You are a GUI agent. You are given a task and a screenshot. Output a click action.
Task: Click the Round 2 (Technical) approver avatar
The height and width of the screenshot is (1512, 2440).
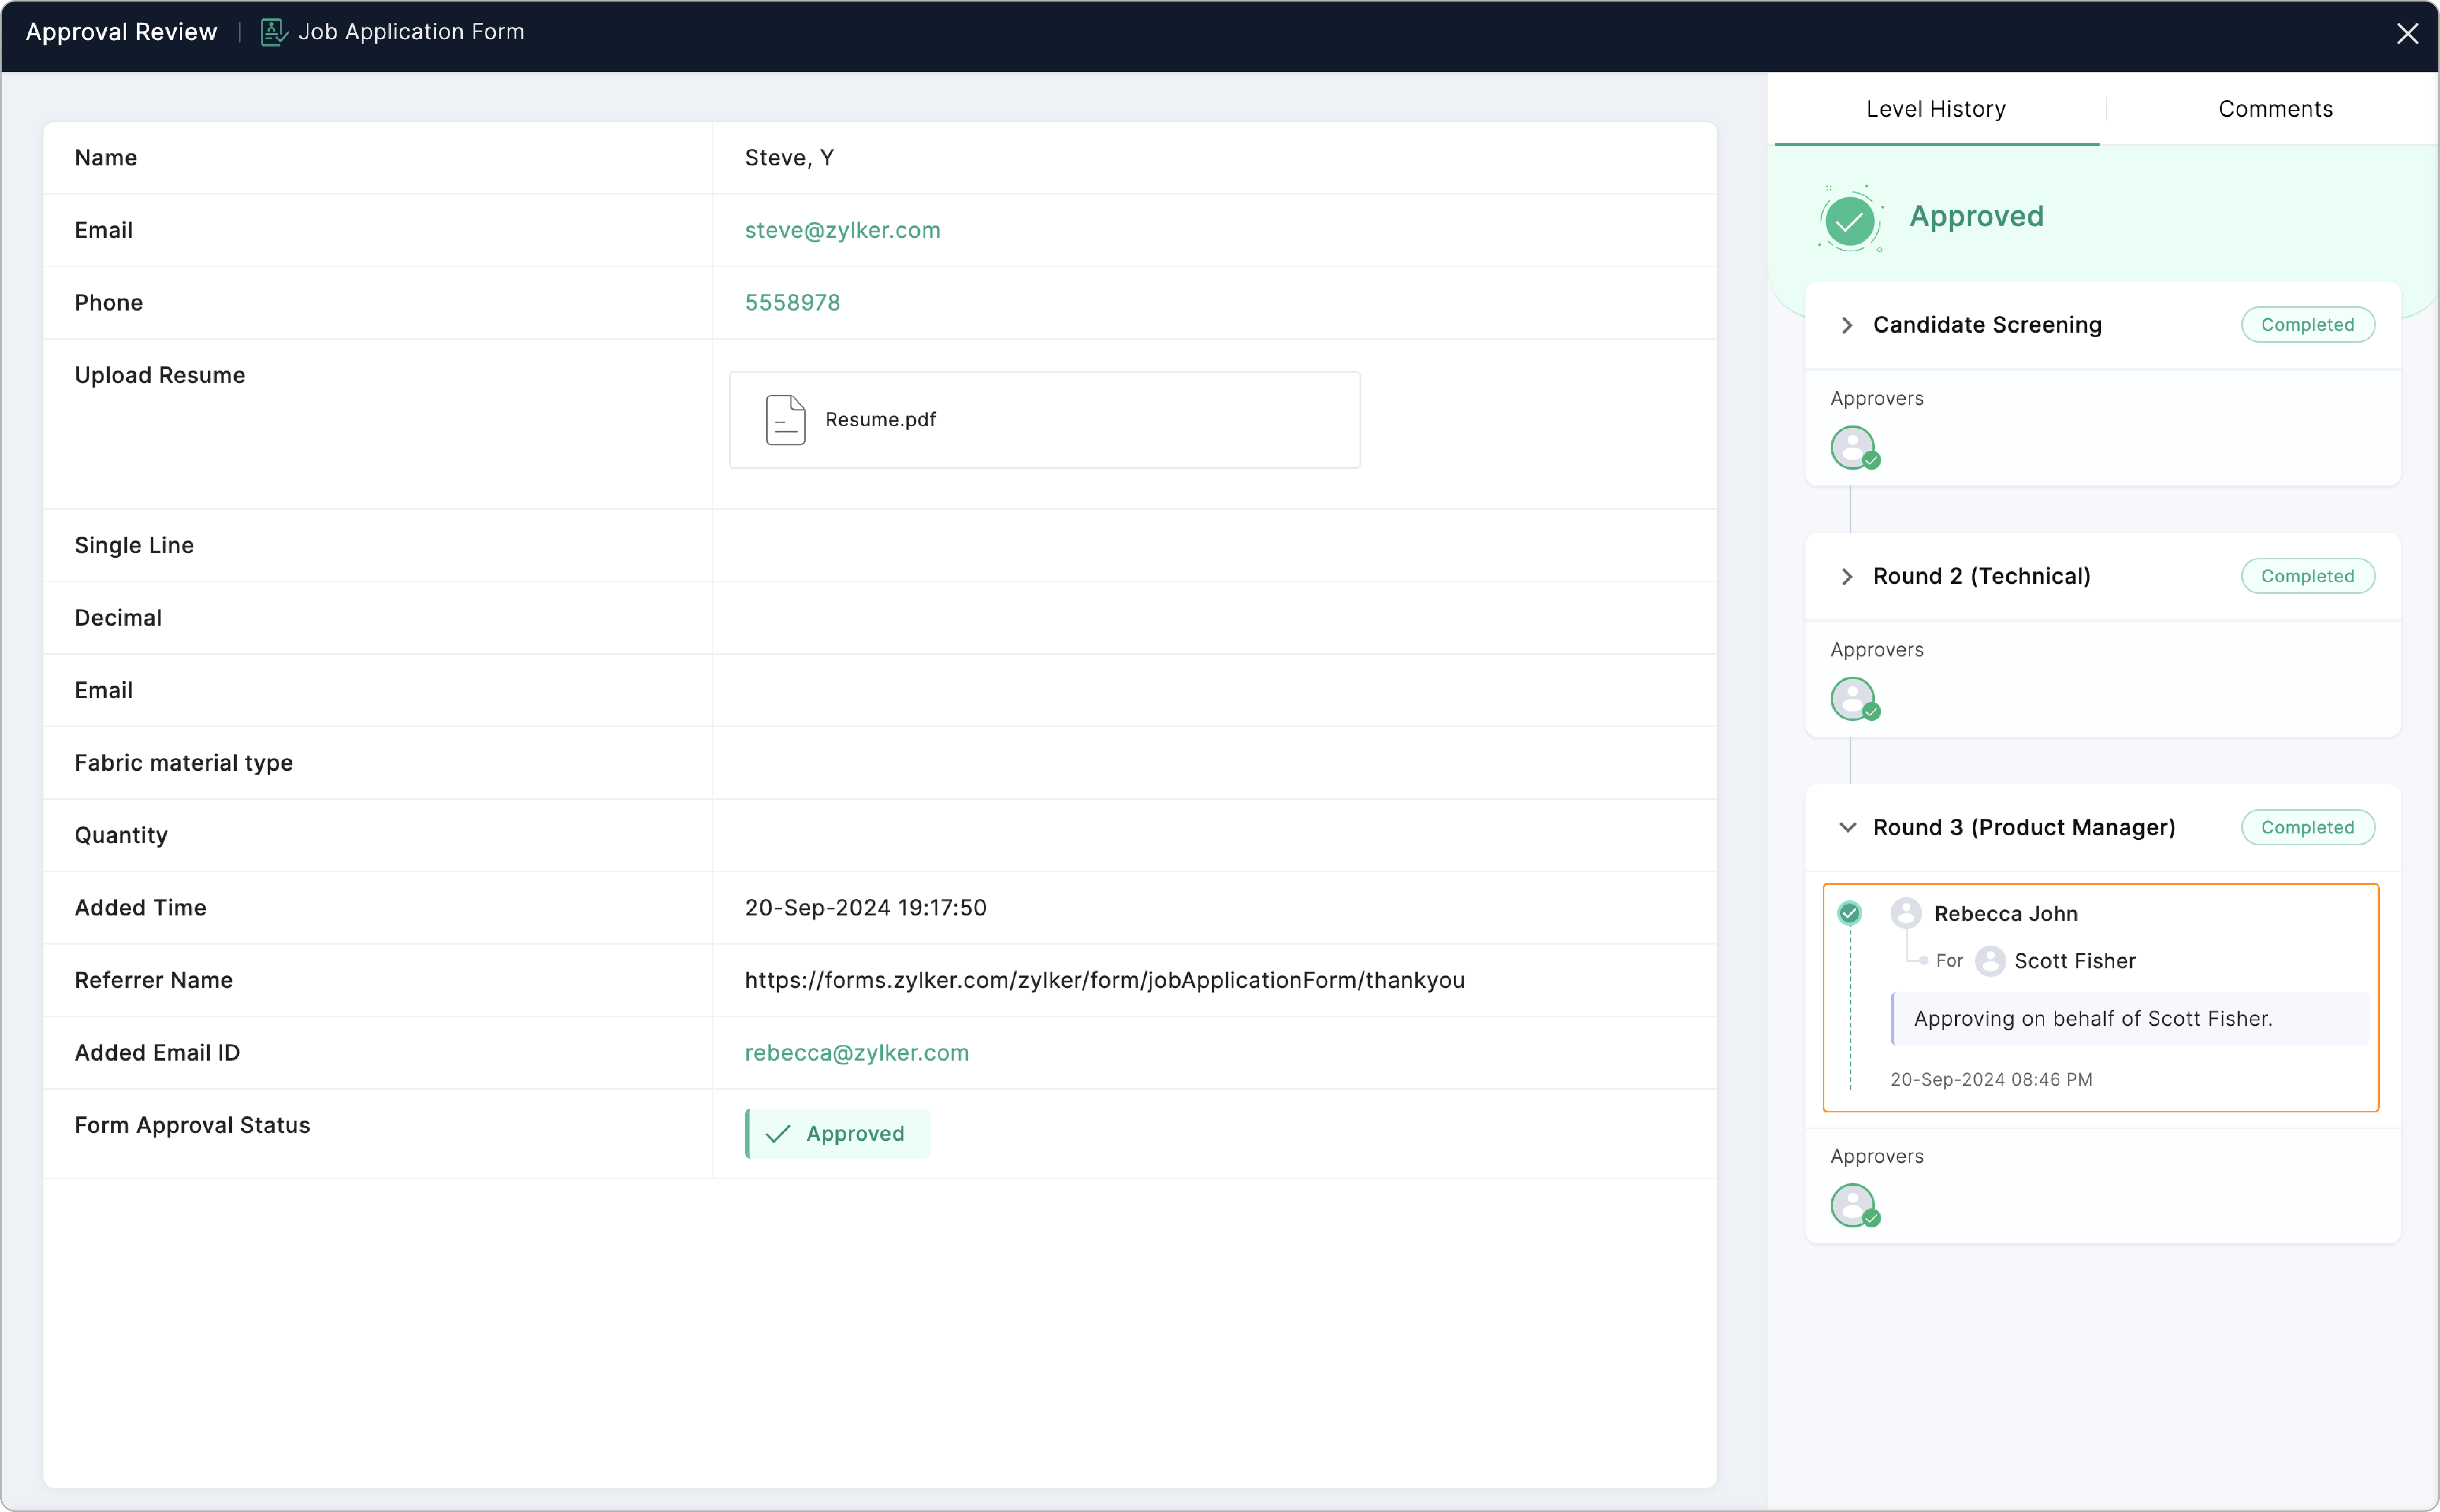[1853, 698]
